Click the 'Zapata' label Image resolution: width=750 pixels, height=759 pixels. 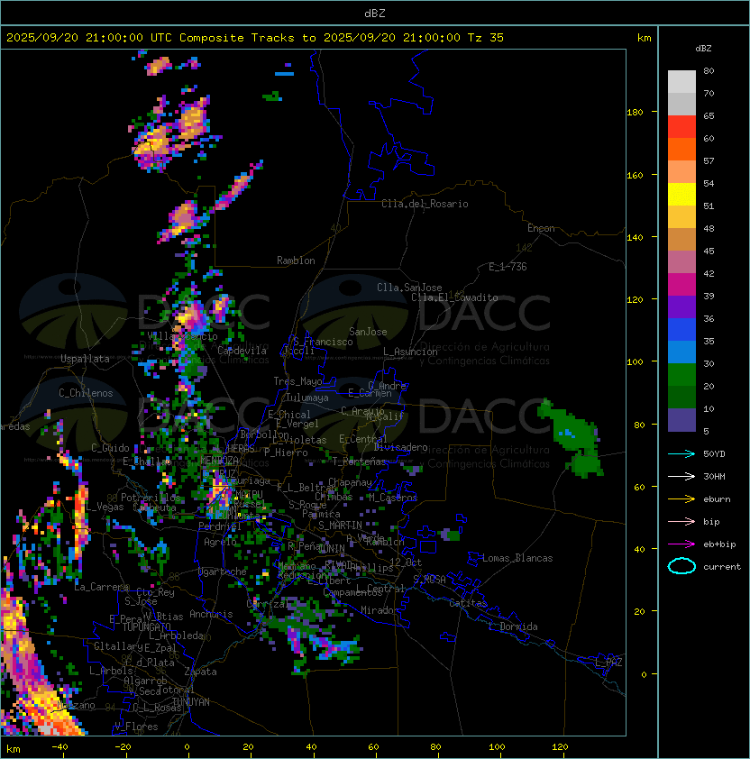pos(200,672)
